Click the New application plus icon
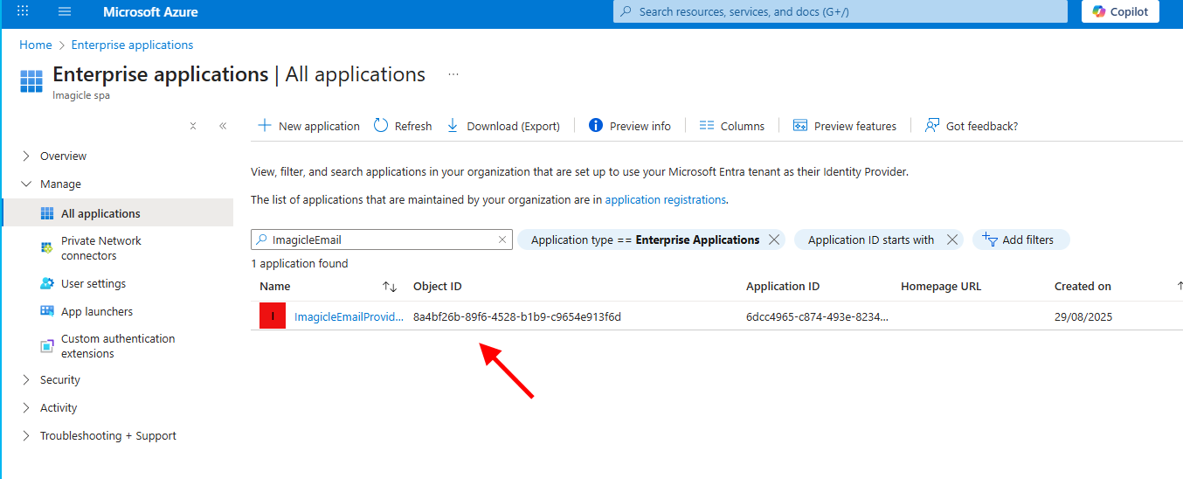Image resolution: width=1183 pixels, height=479 pixels. point(264,126)
